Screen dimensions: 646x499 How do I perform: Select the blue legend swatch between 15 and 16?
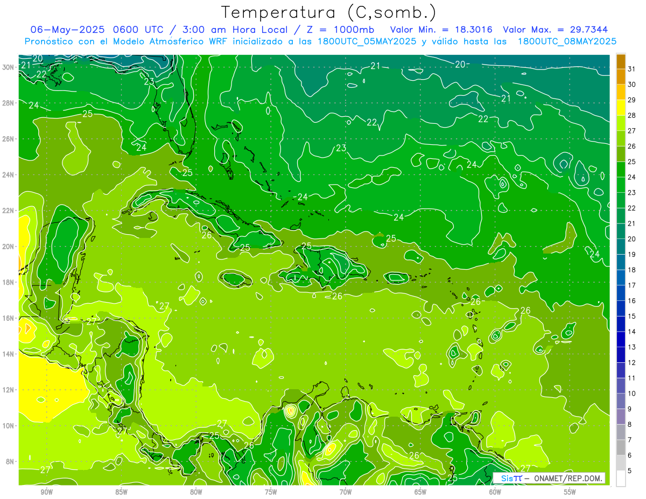click(621, 308)
